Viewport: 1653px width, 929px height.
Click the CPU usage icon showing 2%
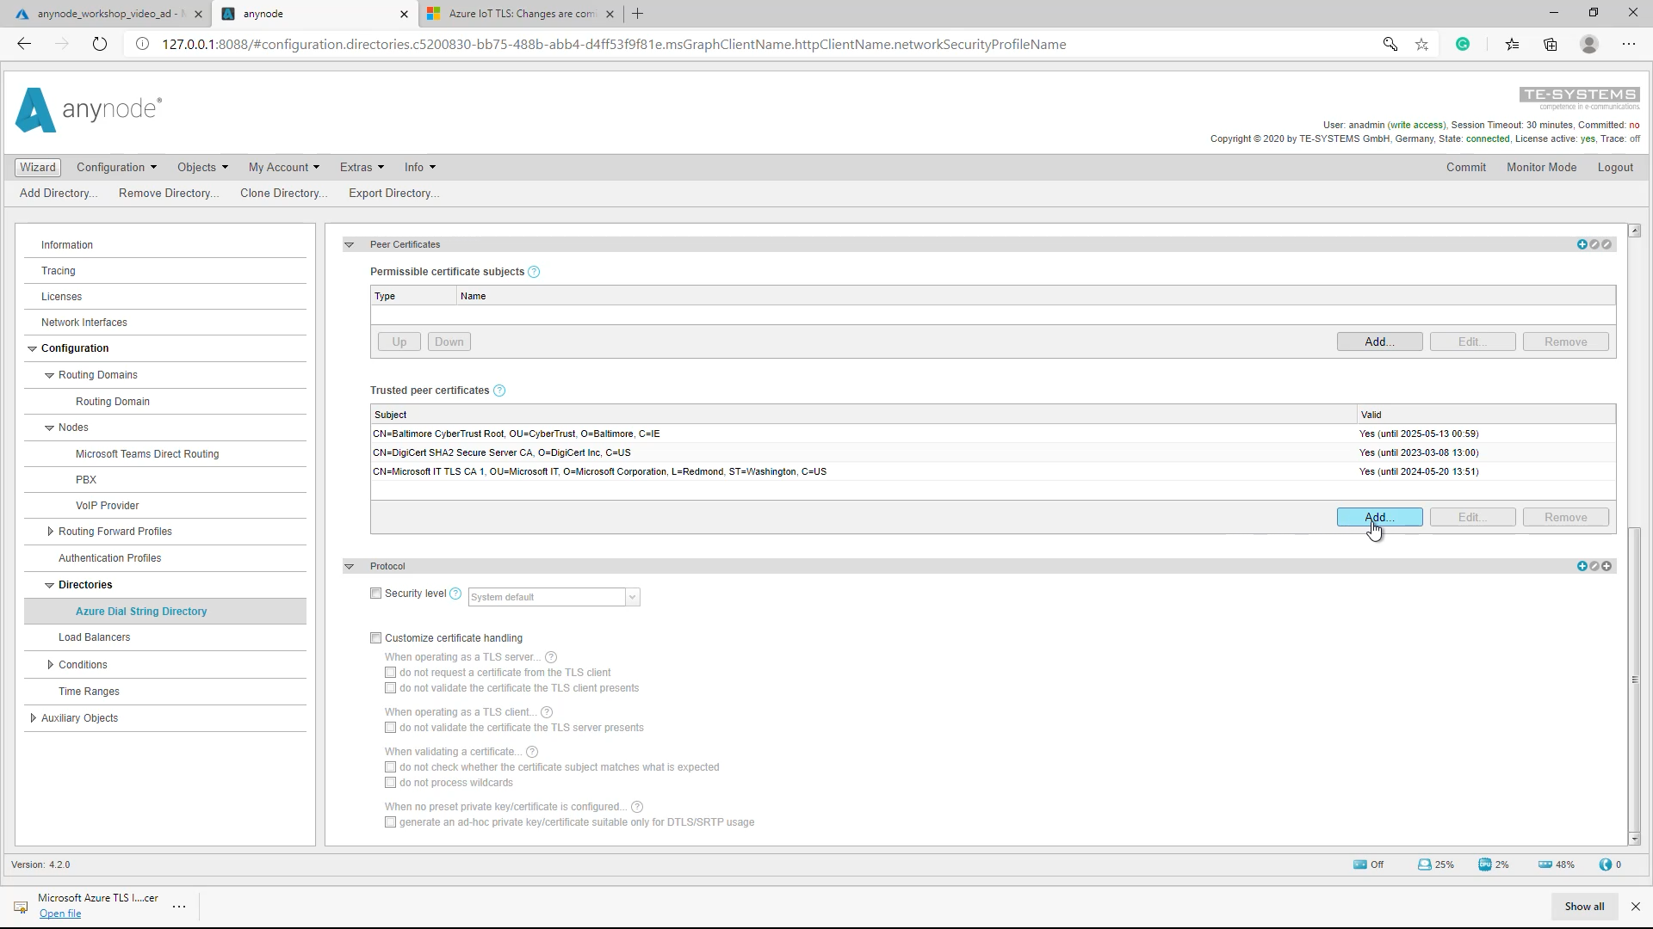click(1485, 865)
